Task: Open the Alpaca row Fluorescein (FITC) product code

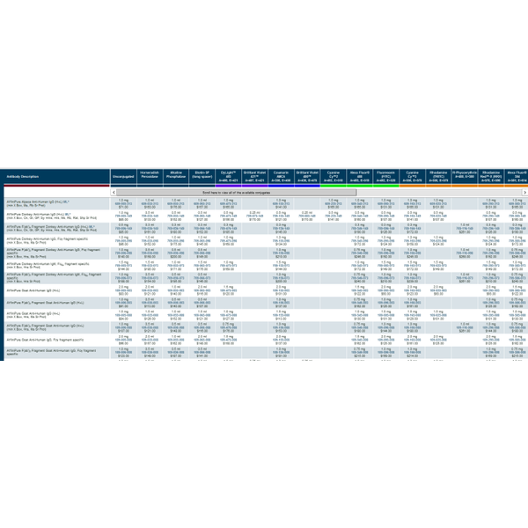Action: coord(386,204)
